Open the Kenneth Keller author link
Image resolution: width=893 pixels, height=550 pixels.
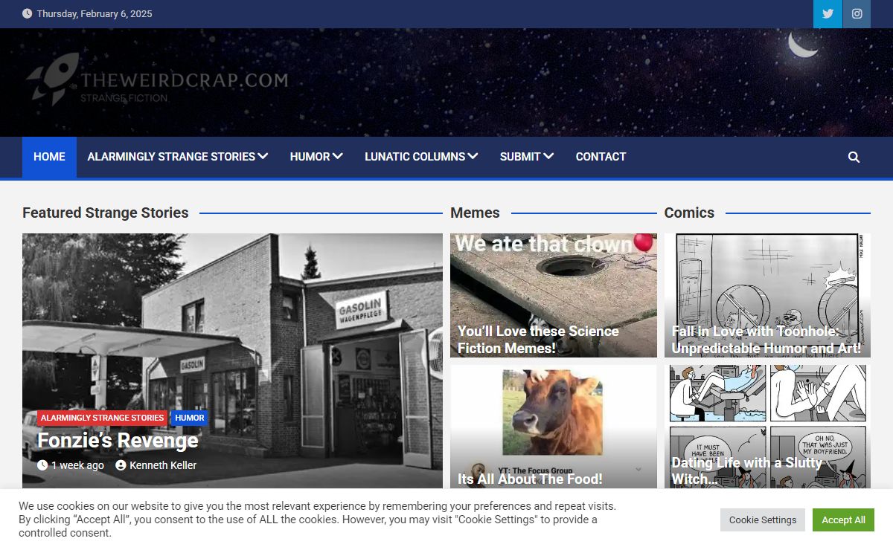pyautogui.click(x=163, y=465)
